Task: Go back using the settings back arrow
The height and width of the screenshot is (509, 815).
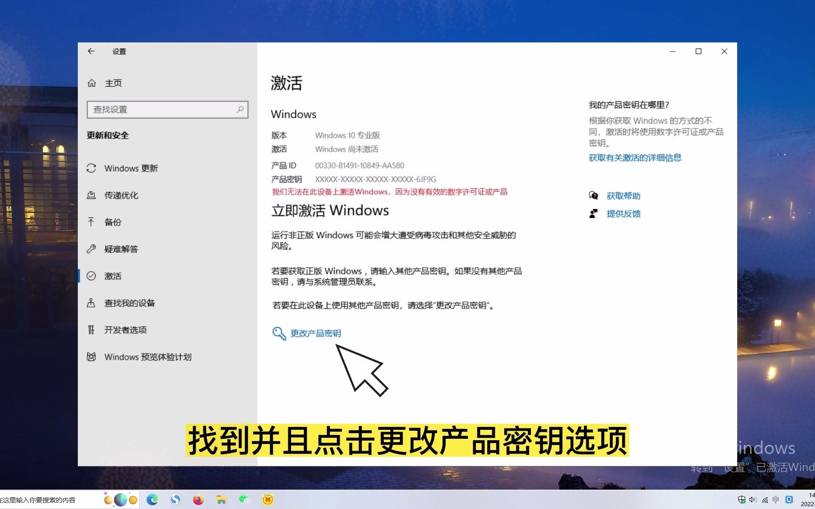Action: [x=91, y=51]
